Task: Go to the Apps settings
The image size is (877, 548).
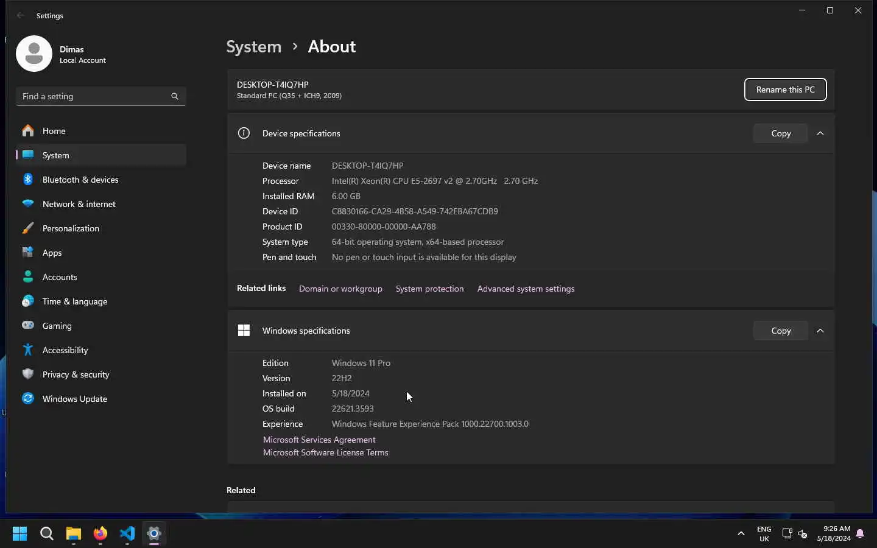Action: pos(101,253)
